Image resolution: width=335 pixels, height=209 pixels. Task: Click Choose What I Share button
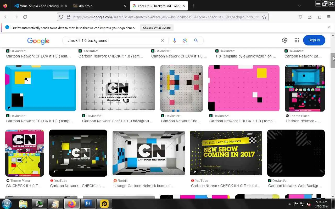click(x=157, y=28)
